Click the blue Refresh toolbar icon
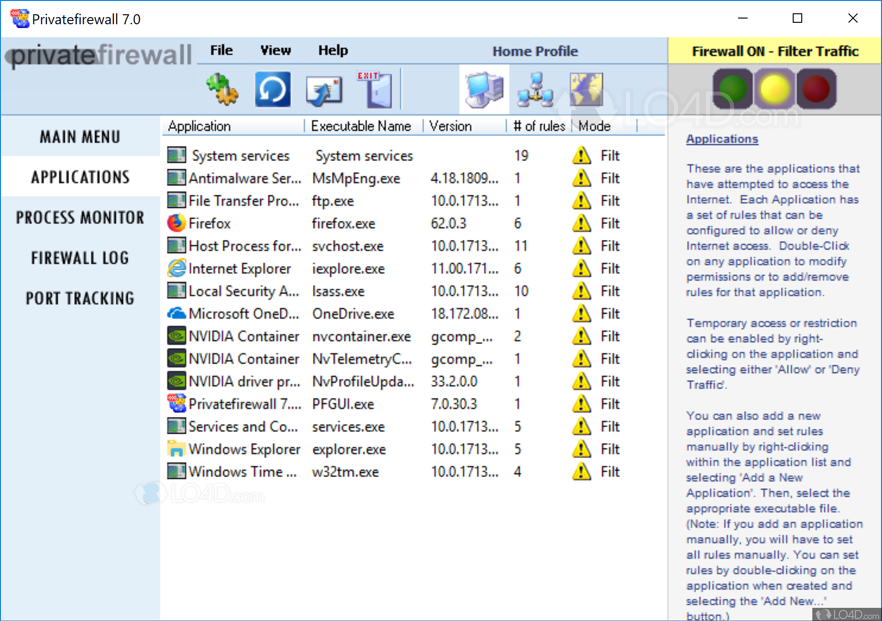Image resolution: width=882 pixels, height=621 pixels. [273, 89]
